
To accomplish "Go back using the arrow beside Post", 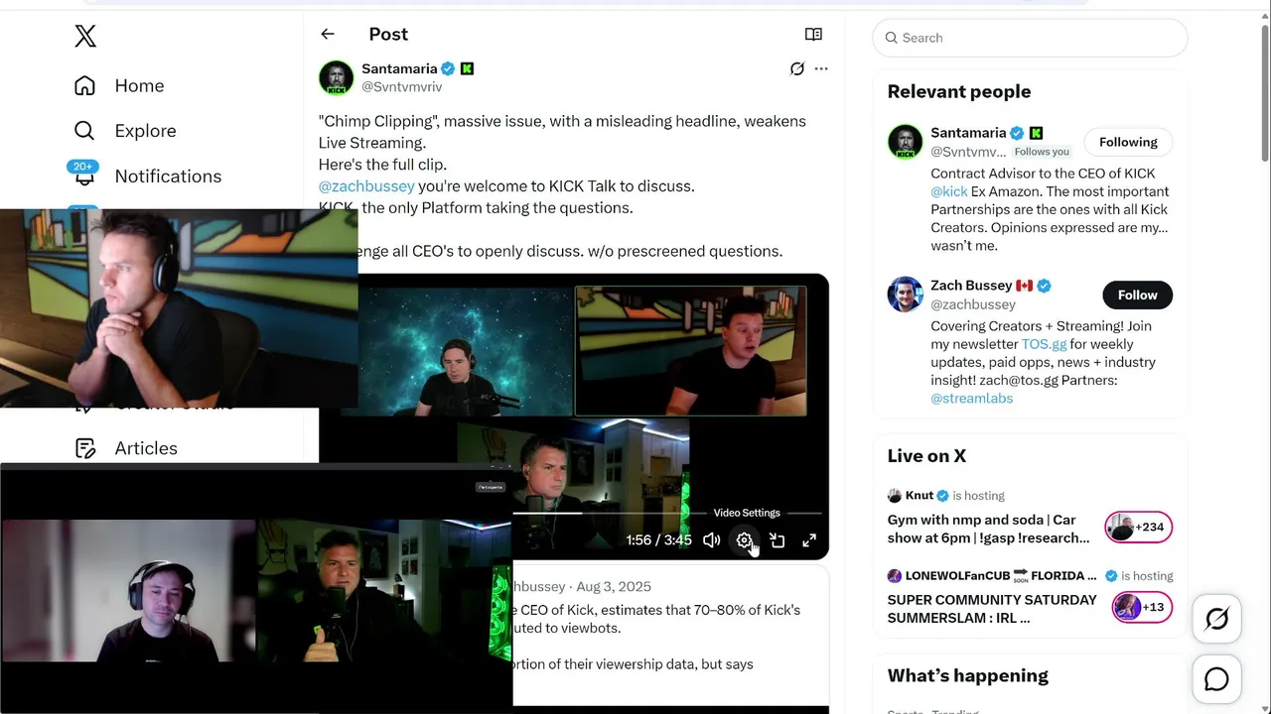I will tap(328, 35).
